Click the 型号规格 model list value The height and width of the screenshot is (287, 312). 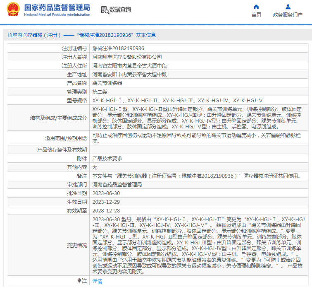coord(177,101)
